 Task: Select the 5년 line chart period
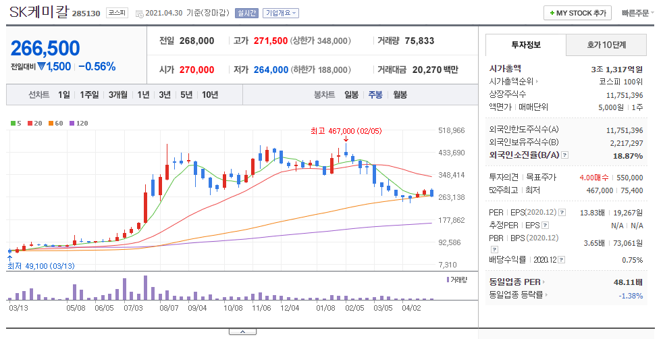coord(186,95)
